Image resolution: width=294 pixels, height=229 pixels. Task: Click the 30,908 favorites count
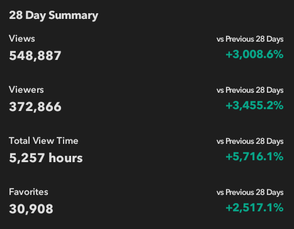point(31,209)
